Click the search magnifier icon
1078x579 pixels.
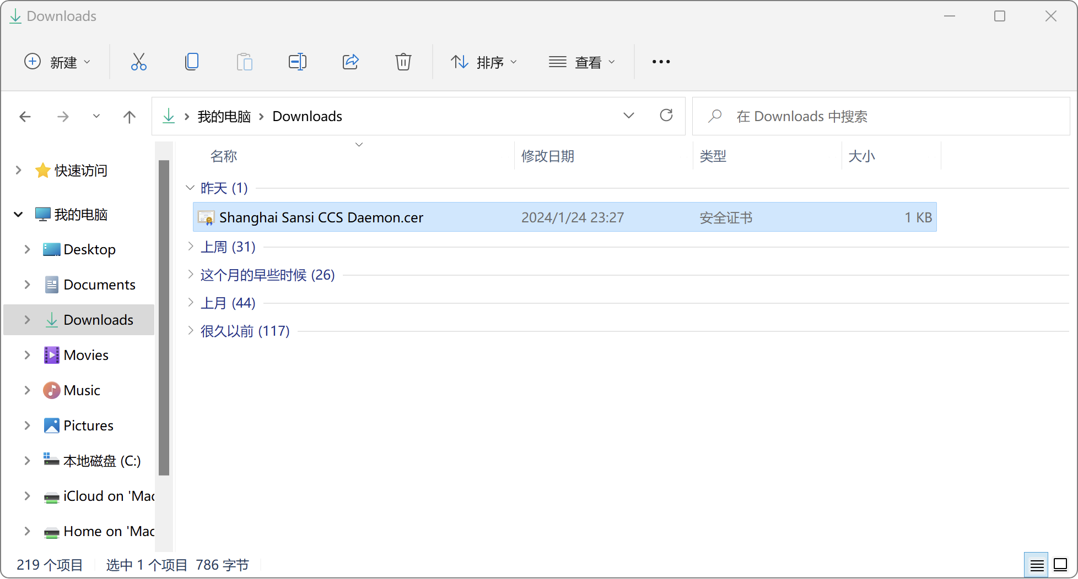(715, 116)
